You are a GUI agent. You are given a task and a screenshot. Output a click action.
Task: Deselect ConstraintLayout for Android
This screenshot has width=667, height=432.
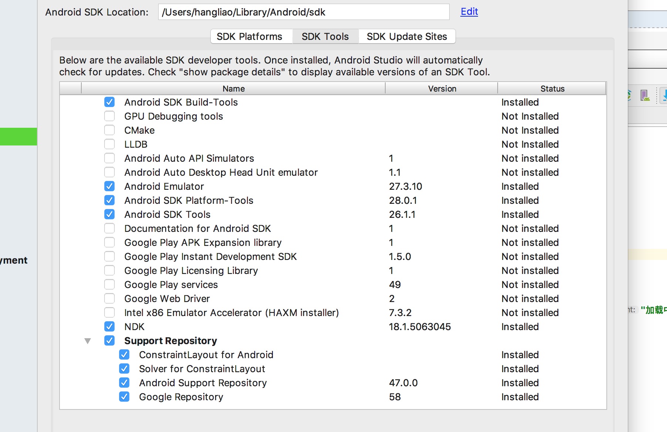pos(124,354)
